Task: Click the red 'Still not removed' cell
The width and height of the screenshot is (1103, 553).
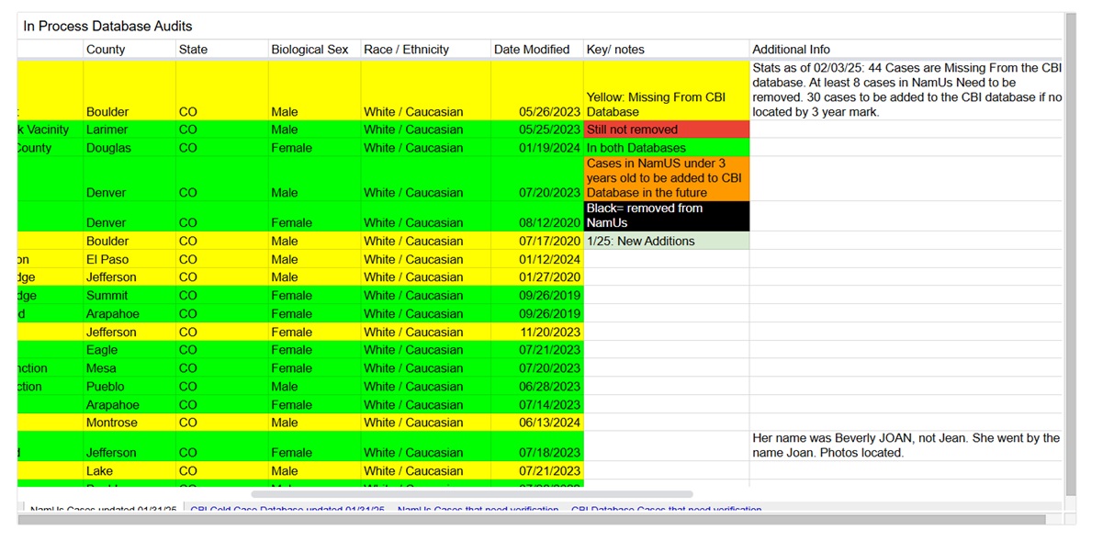Action: click(x=666, y=130)
